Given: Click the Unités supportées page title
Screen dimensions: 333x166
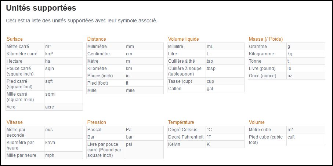Looking at the screenshot, I should (41, 8).
